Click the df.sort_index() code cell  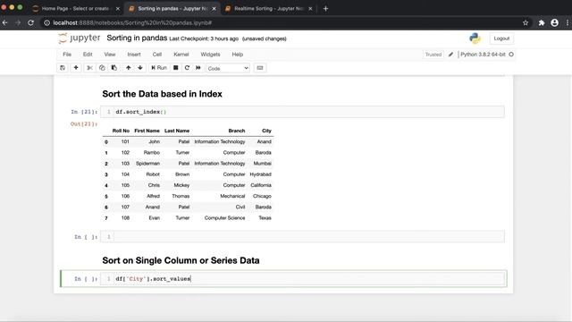point(302,112)
